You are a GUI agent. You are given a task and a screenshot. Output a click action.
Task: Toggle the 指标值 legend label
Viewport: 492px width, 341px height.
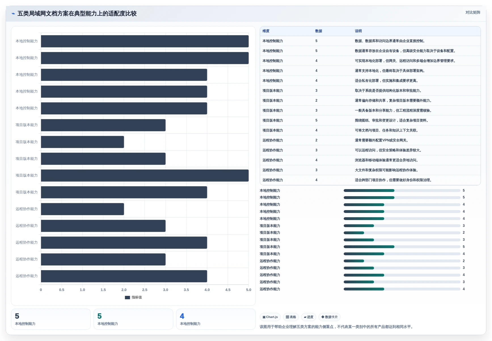click(137, 298)
